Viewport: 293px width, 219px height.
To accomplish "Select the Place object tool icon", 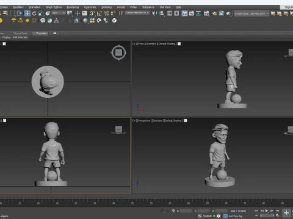I will (x=48, y=13).
